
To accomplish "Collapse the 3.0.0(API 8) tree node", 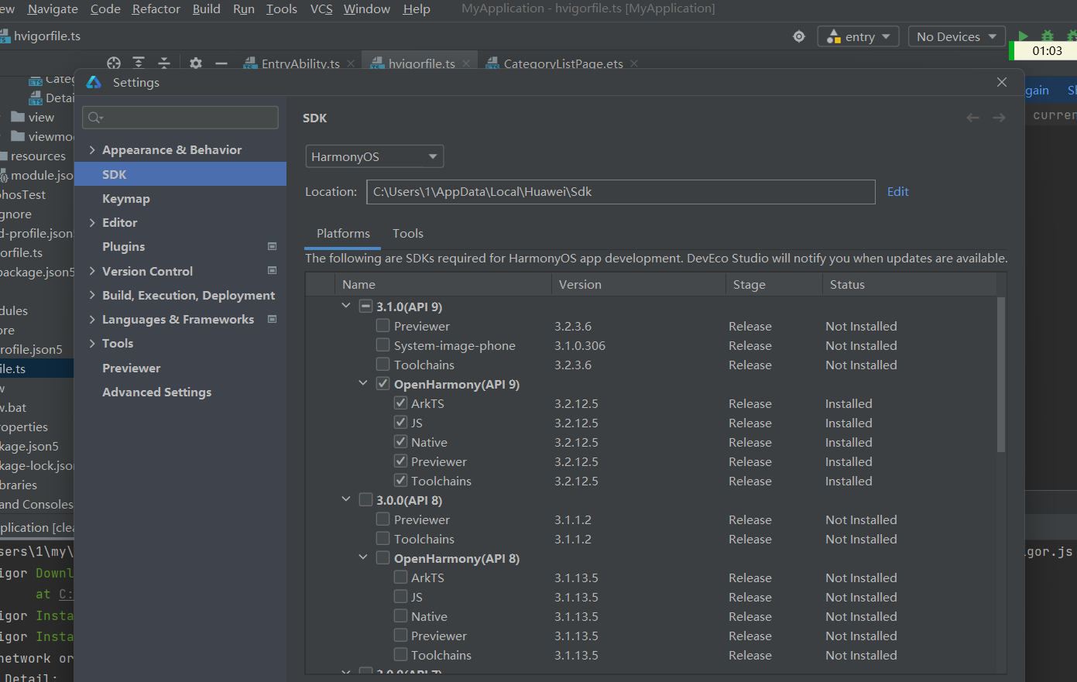I will (346, 499).
